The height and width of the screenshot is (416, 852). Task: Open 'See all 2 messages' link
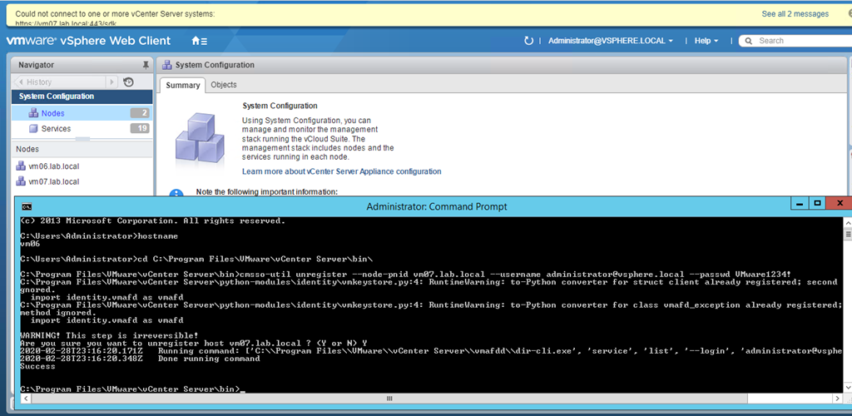[x=795, y=14]
